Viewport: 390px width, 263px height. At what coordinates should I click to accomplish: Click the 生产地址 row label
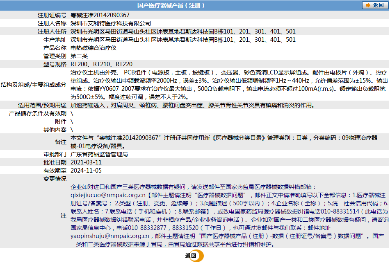point(55,40)
